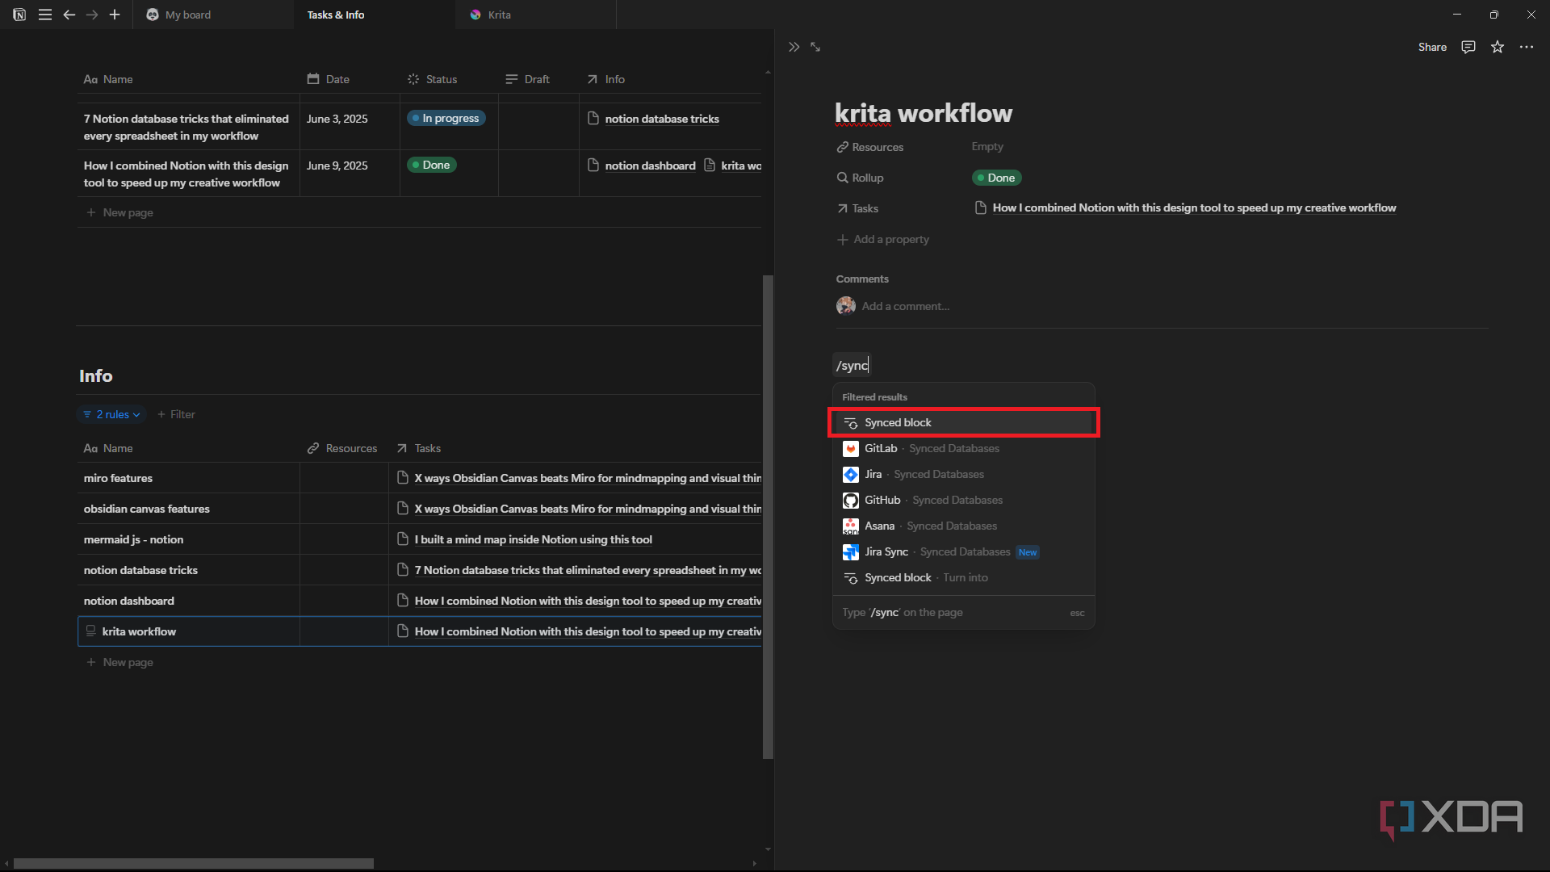This screenshot has height=872, width=1550.
Task: Open the Done status in tasks table
Action: click(431, 165)
